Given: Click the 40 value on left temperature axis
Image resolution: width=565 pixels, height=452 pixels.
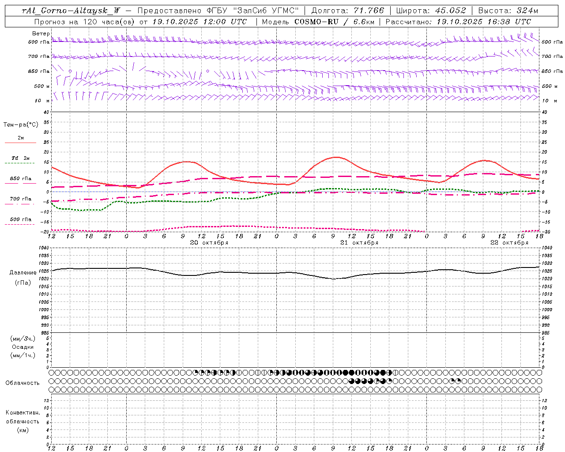Looking at the screenshot, I should click(x=46, y=112).
